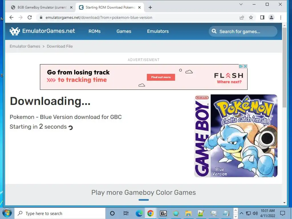The width and height of the screenshot is (292, 219).
Task: Click the browser forward arrow
Action: pos(21,17)
